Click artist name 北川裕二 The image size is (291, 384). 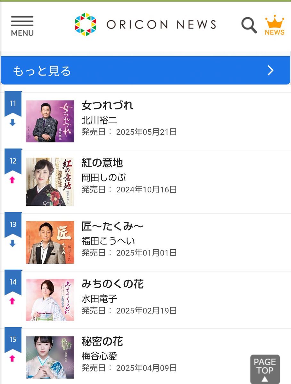coord(99,120)
